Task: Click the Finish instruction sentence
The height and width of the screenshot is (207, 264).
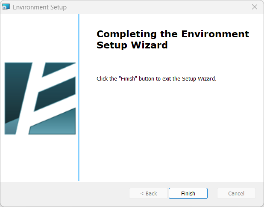Action: coord(156,79)
